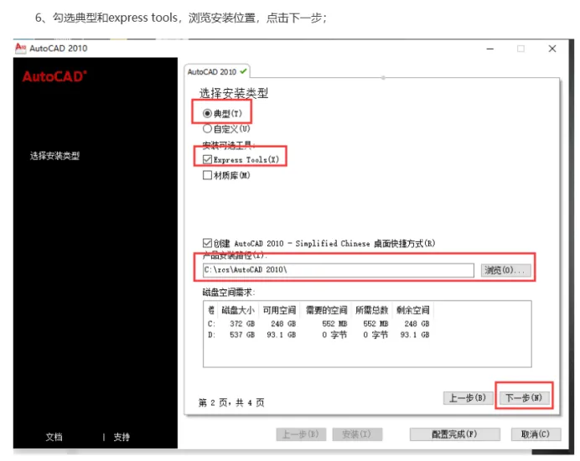The width and height of the screenshot is (580, 461).
Task: Click the 配置完成(F) button
Action: pyautogui.click(x=454, y=434)
